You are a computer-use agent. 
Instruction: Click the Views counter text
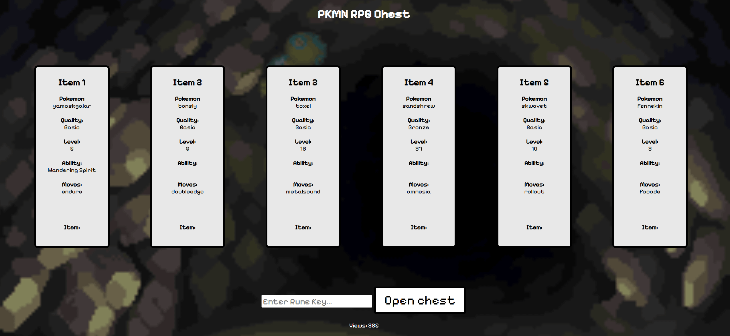click(x=364, y=325)
